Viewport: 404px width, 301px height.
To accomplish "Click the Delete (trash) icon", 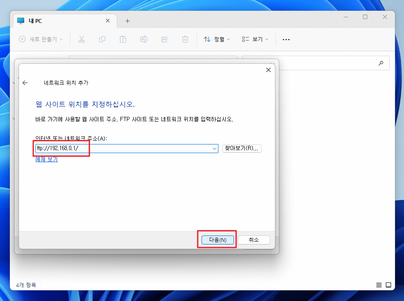I will [185, 39].
